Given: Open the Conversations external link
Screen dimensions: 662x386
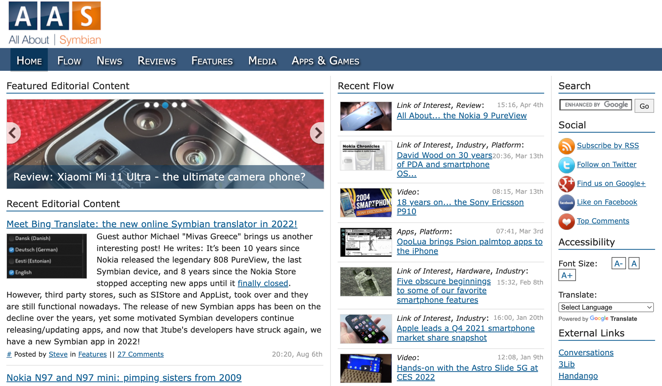Looking at the screenshot, I should pyautogui.click(x=586, y=353).
